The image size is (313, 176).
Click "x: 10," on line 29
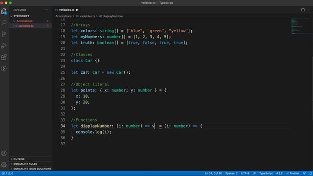pyautogui.click(x=83, y=96)
